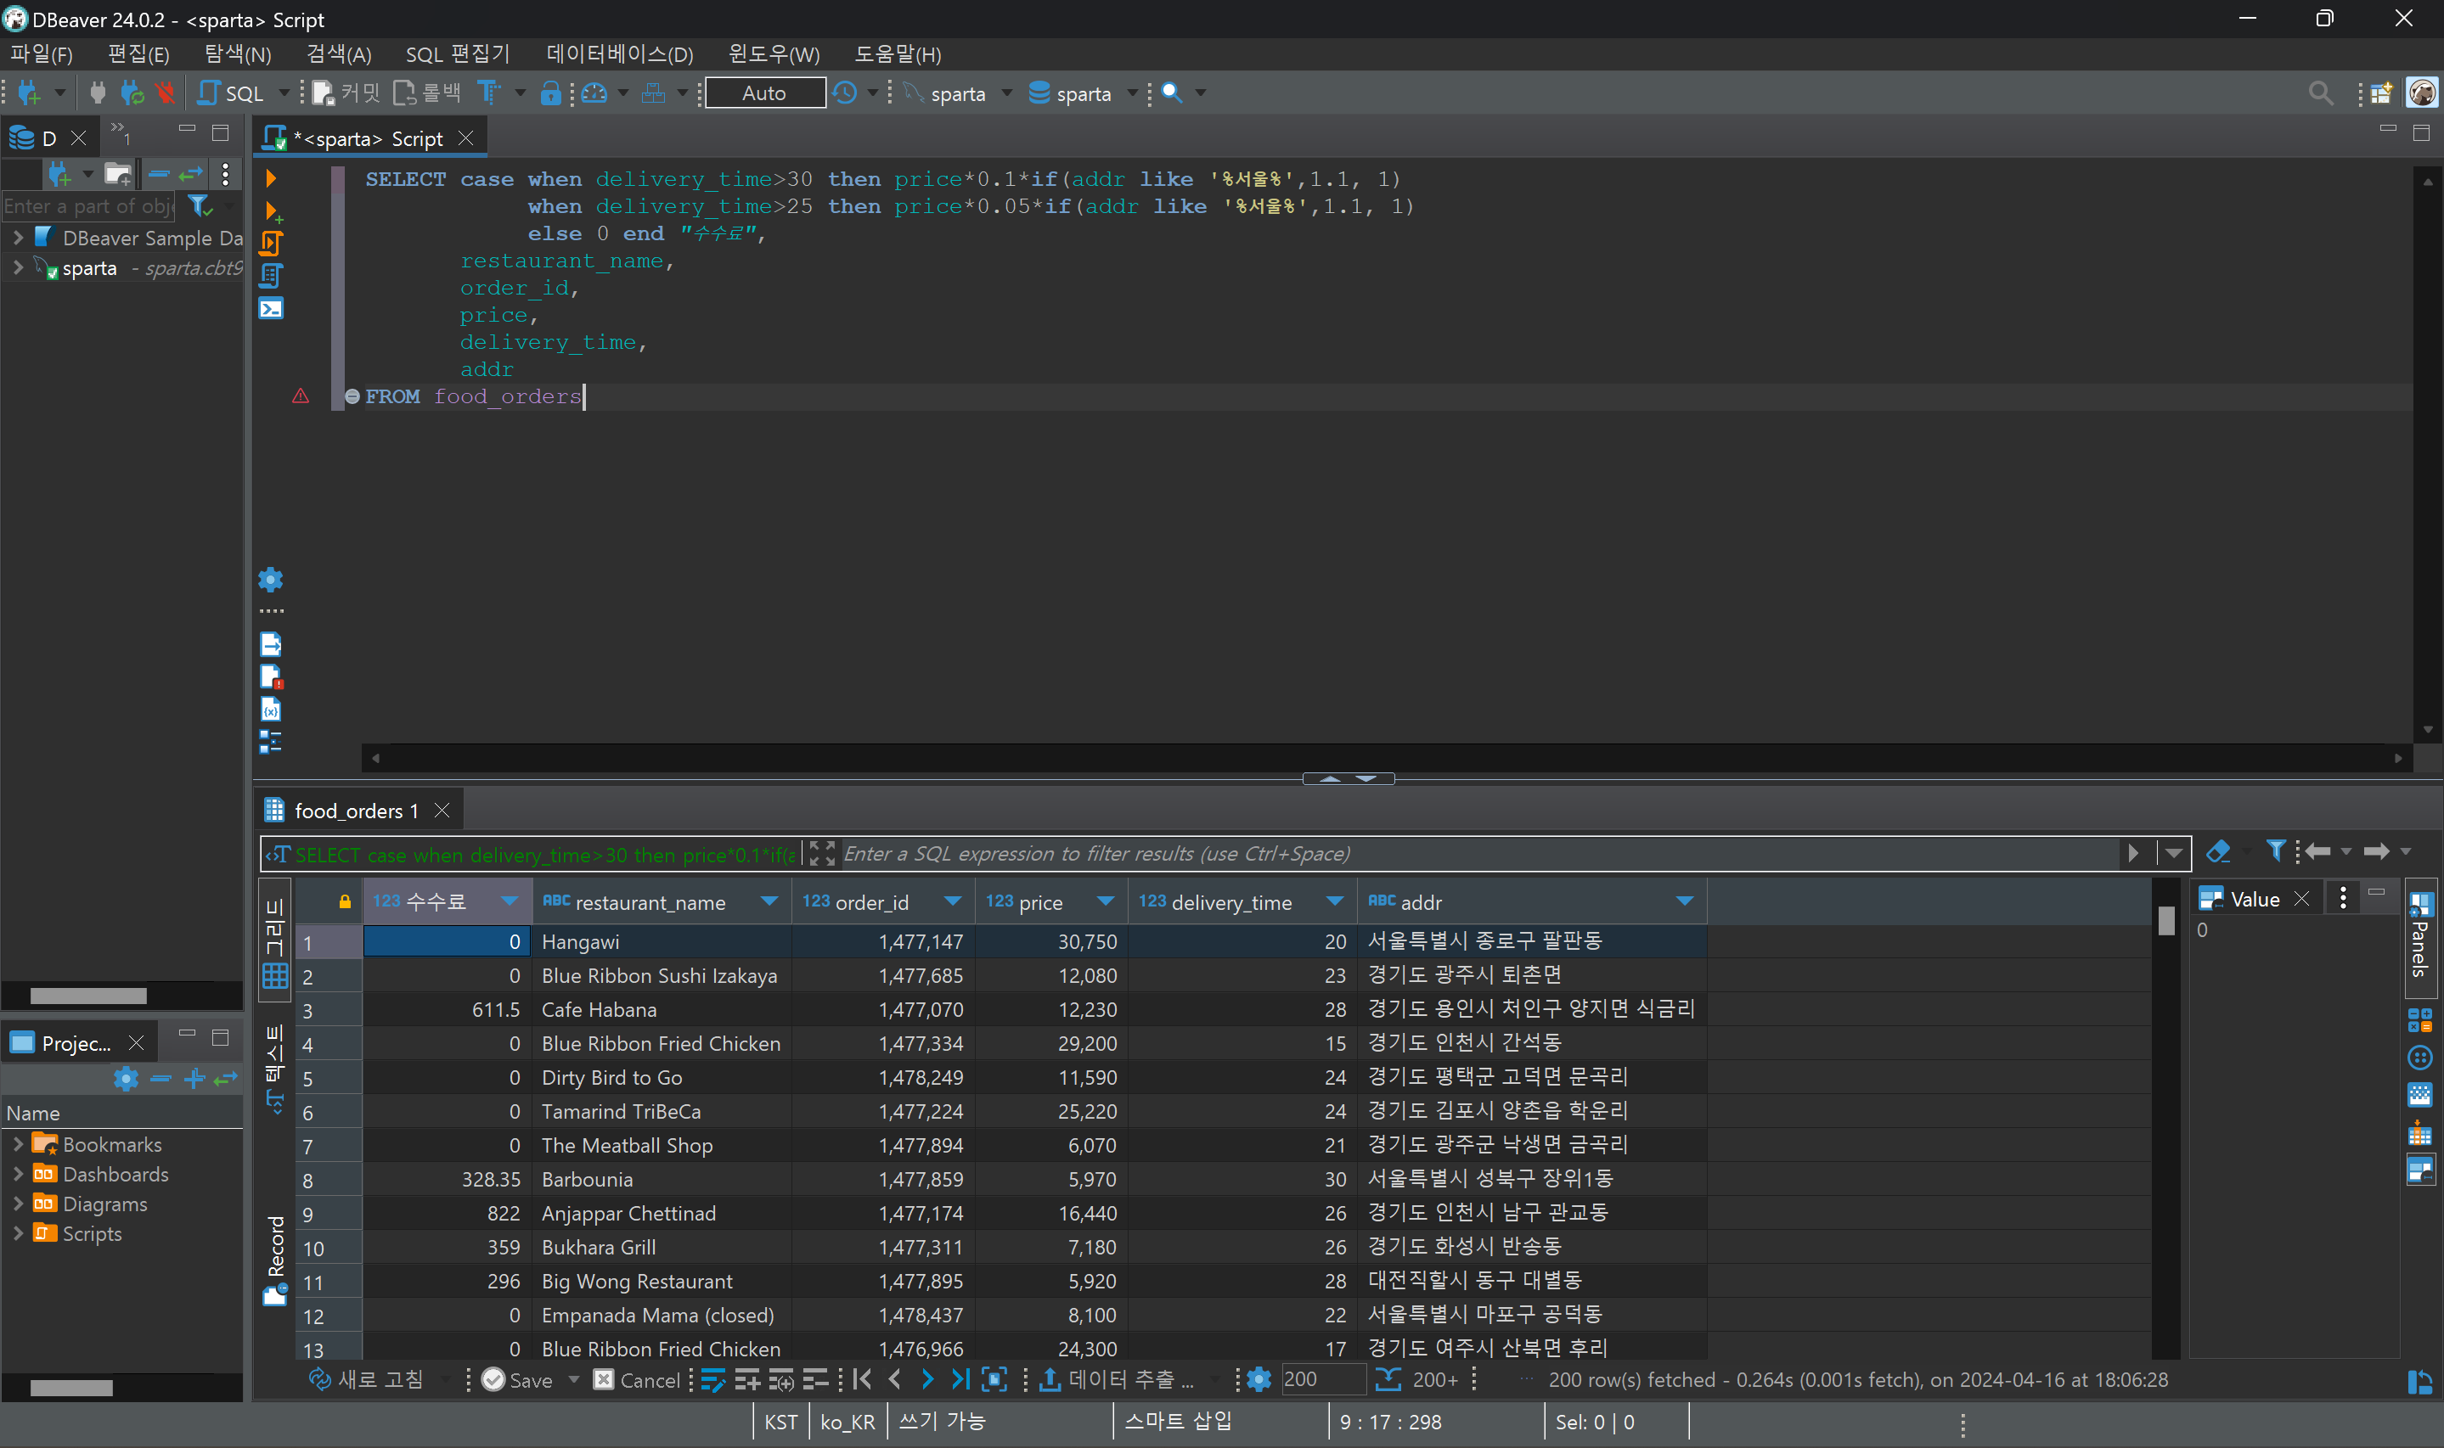
Task: Open the database dashboard gauge icon
Action: click(x=594, y=93)
